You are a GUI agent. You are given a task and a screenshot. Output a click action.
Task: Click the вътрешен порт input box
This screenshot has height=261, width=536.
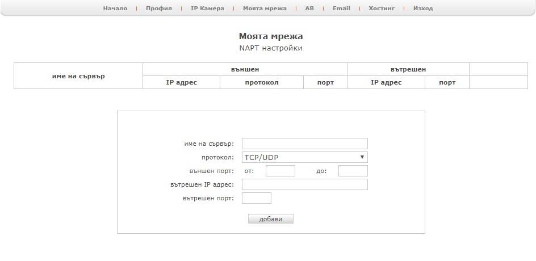point(257,198)
